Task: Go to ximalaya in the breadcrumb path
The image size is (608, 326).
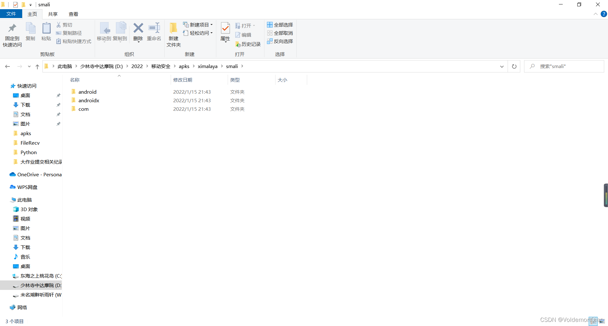Action: pyautogui.click(x=208, y=66)
